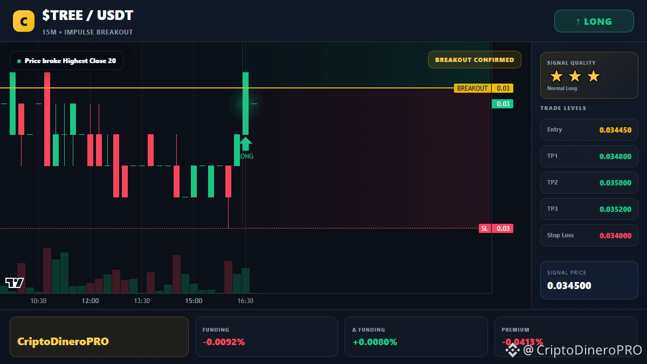The height and width of the screenshot is (364, 647).
Task: Click the Price broke Highest Close 20 label
Action: 66,61
